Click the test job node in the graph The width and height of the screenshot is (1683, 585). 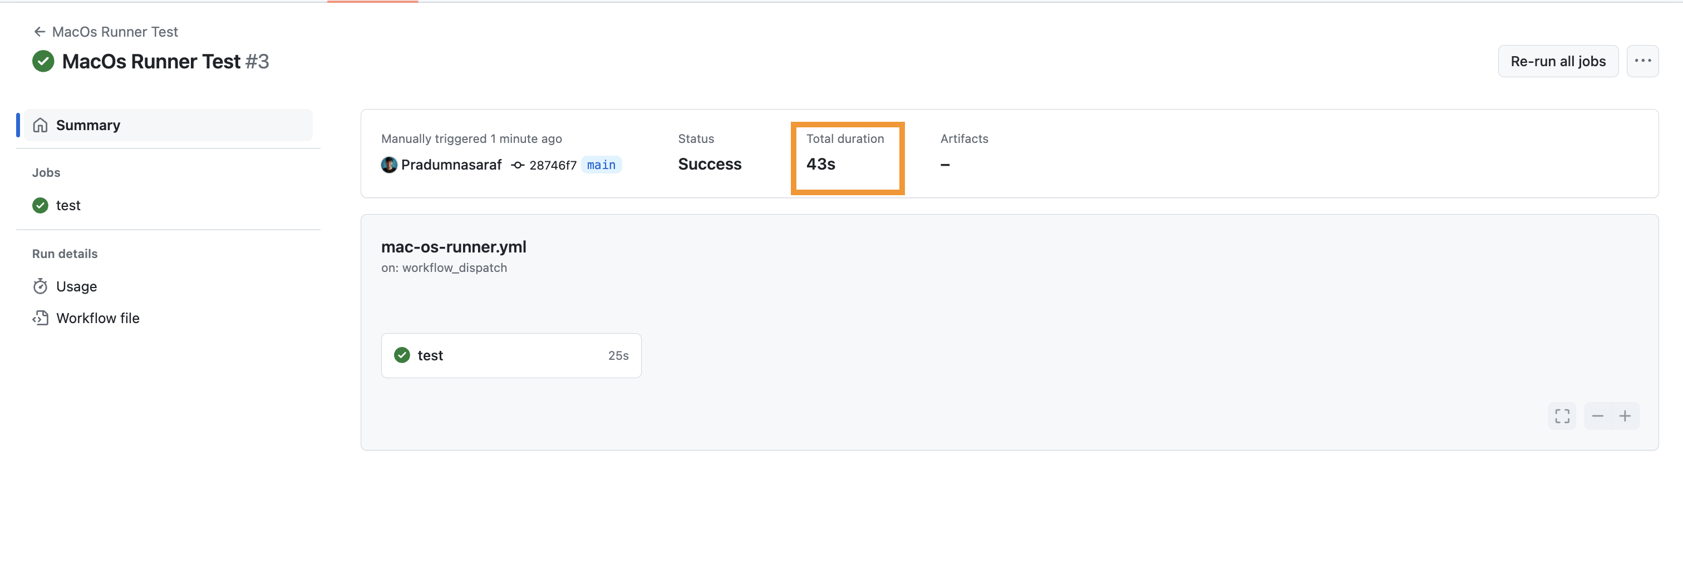click(x=511, y=355)
